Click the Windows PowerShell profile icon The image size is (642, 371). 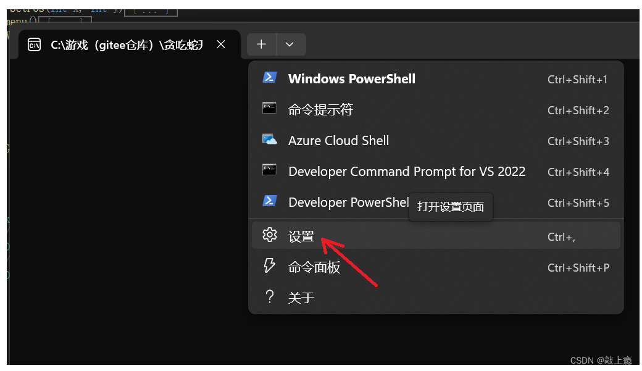click(270, 77)
